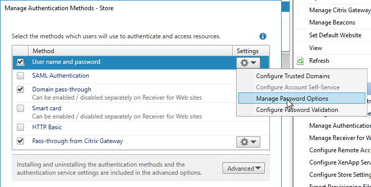This screenshot has width=371, height=187.
Task: Click the green Refresh icon
Action: coord(300,61)
